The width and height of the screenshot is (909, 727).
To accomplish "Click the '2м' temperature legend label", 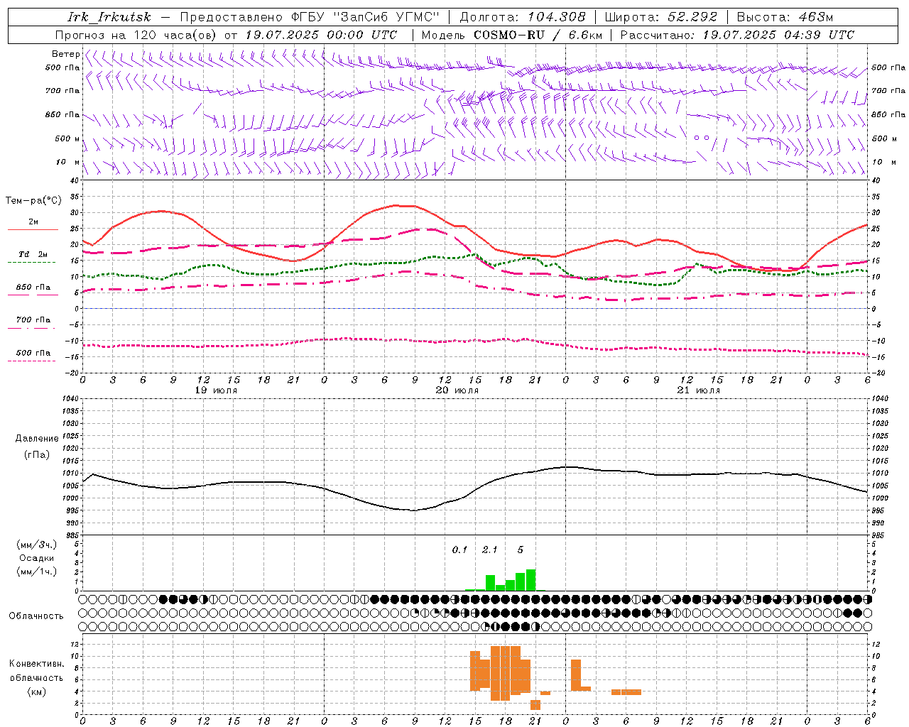I will [x=33, y=222].
